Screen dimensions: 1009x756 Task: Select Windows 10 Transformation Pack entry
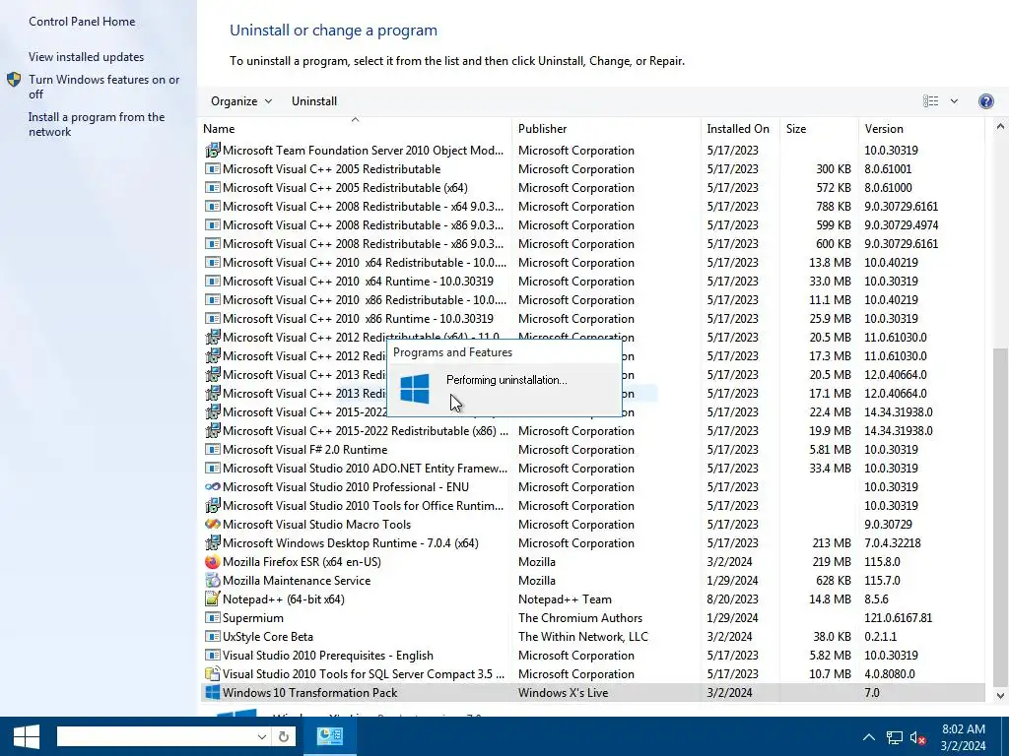[x=592, y=692]
